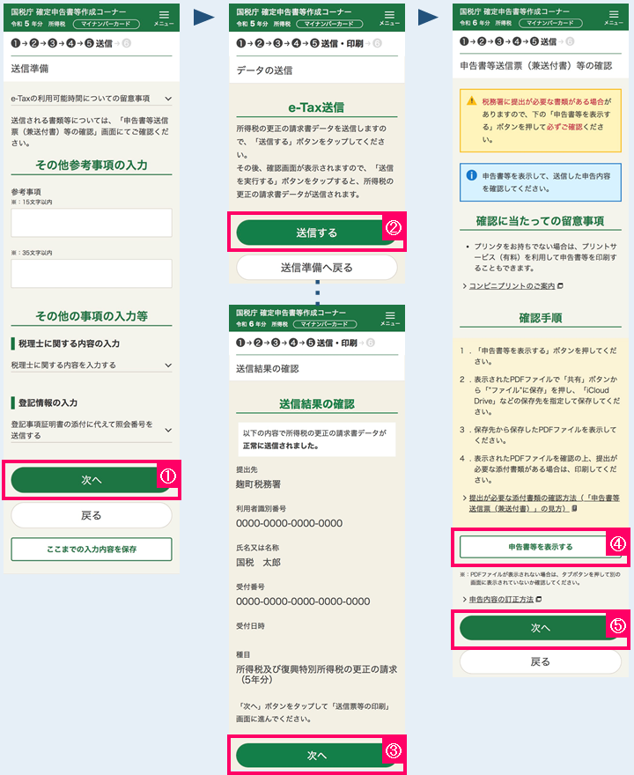This screenshot has width=634, height=775.
Task: Click the name 国税 太郎
Action: pos(258,563)
